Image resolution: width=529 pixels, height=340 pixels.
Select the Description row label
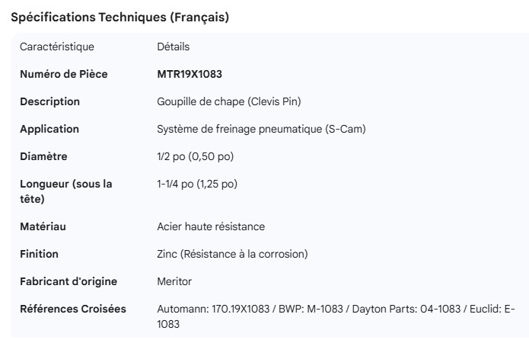[49, 101]
